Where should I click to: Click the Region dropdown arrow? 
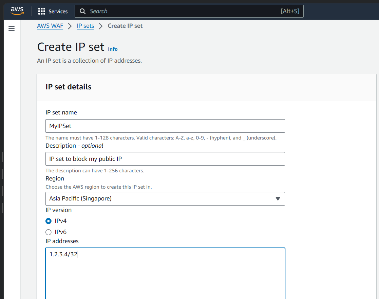278,199
